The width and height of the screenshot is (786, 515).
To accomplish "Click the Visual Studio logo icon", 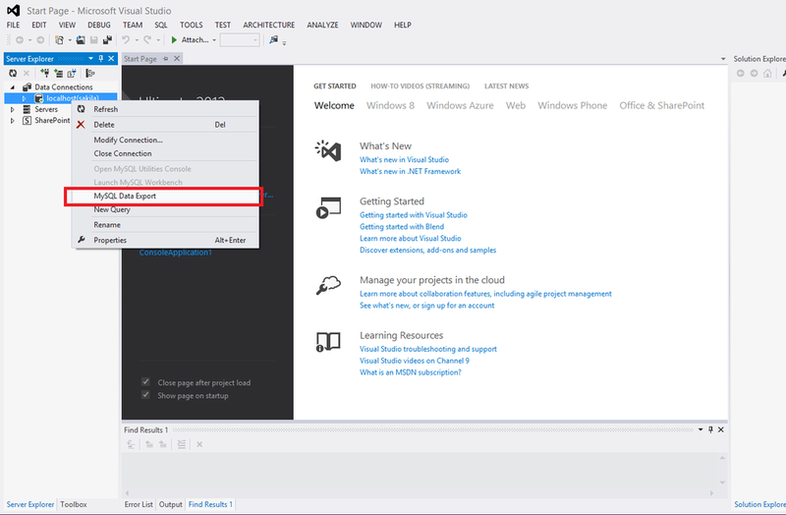I will click(14, 11).
